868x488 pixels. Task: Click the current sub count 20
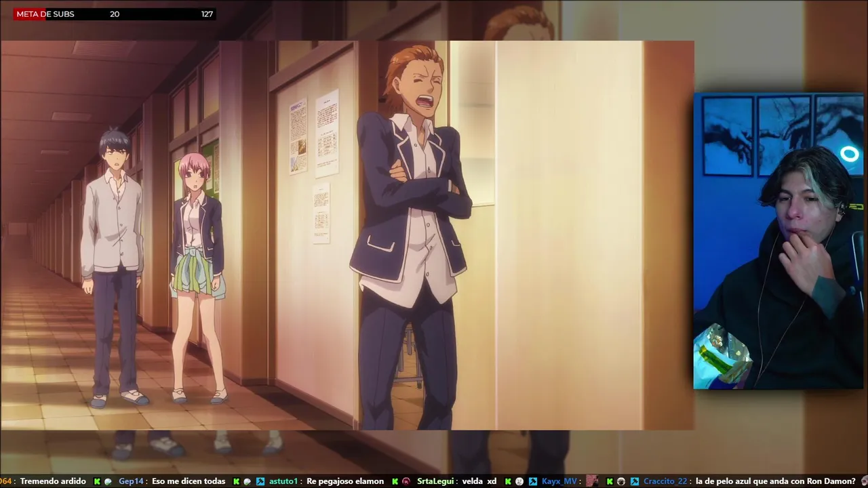[115, 14]
